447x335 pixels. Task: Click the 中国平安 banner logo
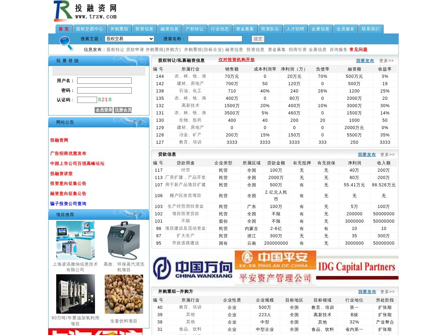coord(275,268)
